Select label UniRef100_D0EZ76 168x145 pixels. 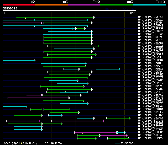(151, 40)
